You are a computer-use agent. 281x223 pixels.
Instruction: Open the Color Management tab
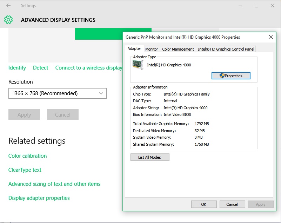pyautogui.click(x=178, y=49)
